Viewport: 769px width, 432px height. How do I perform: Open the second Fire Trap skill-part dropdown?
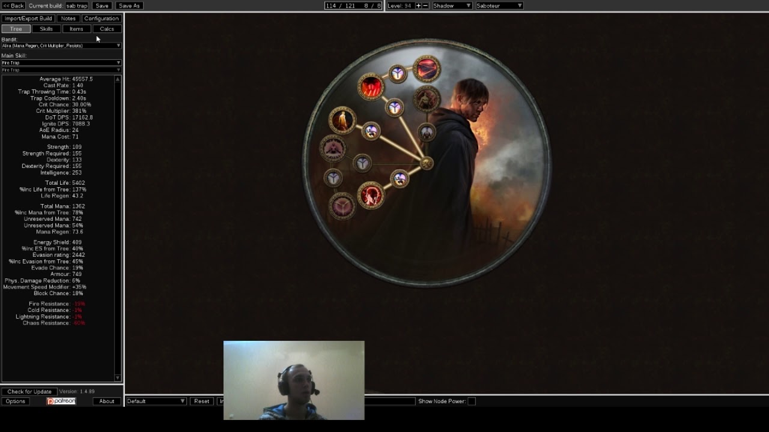tap(61, 70)
